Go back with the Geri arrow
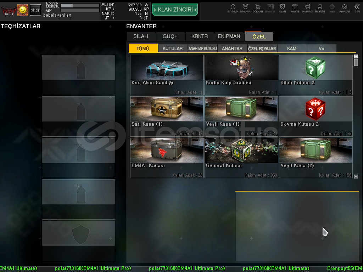This screenshot has height=272, width=363. click(357, 8)
